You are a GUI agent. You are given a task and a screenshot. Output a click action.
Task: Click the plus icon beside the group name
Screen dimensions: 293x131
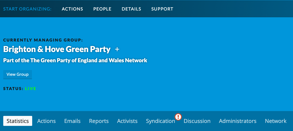click(117, 49)
